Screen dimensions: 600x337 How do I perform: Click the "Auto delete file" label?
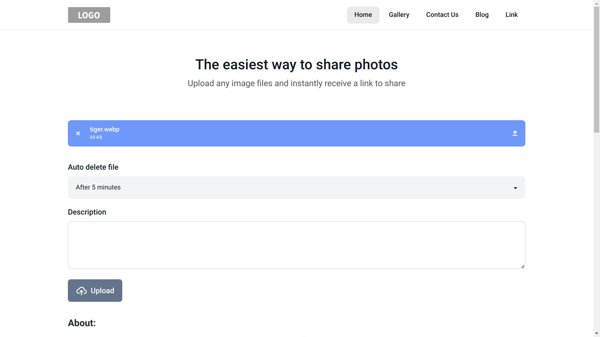tap(93, 167)
